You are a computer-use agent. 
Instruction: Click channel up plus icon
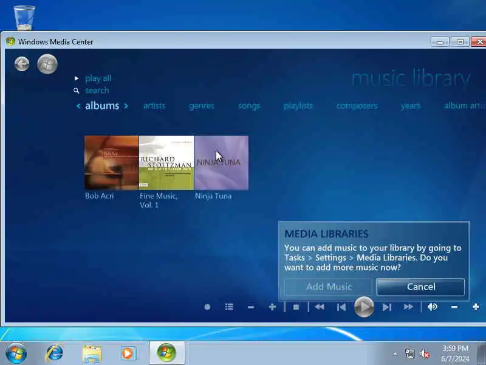point(272,307)
